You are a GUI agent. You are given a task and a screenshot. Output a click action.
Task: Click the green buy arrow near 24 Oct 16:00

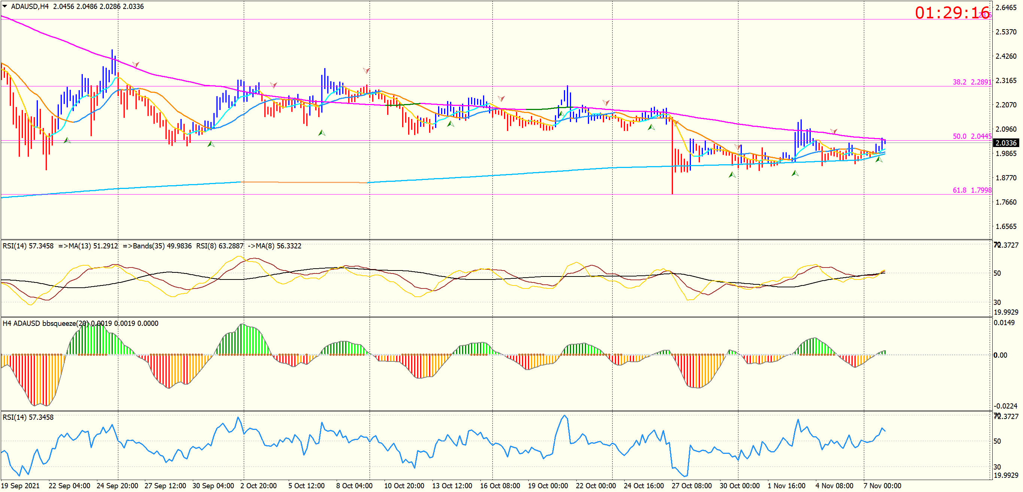click(x=651, y=127)
